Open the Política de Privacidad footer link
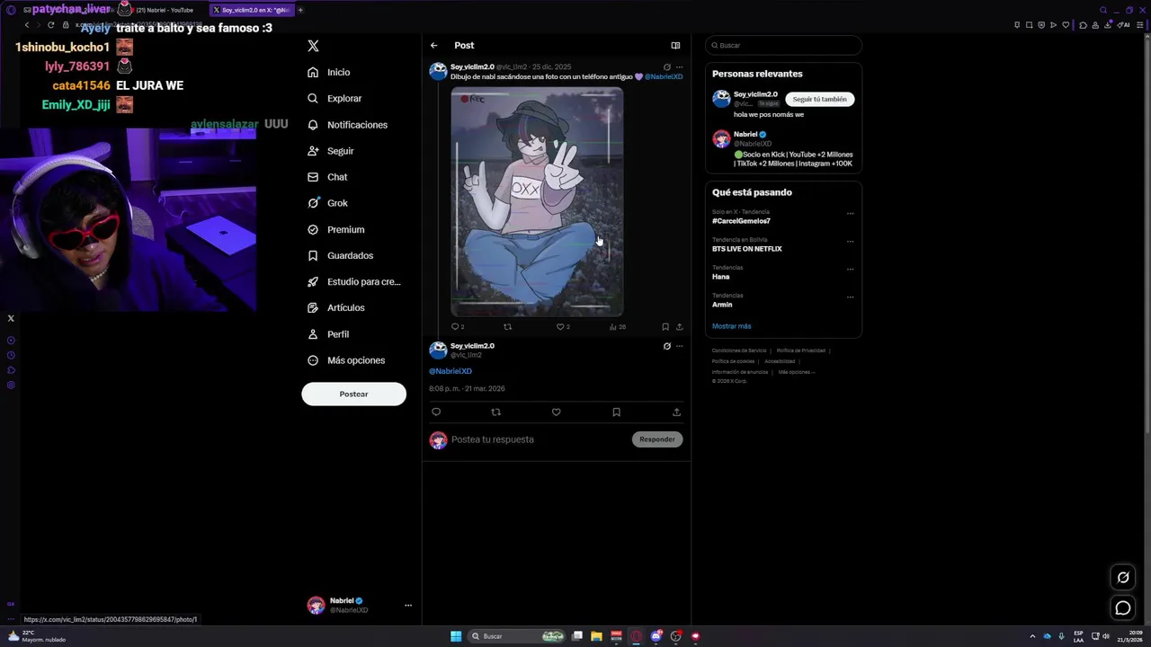 pyautogui.click(x=800, y=350)
